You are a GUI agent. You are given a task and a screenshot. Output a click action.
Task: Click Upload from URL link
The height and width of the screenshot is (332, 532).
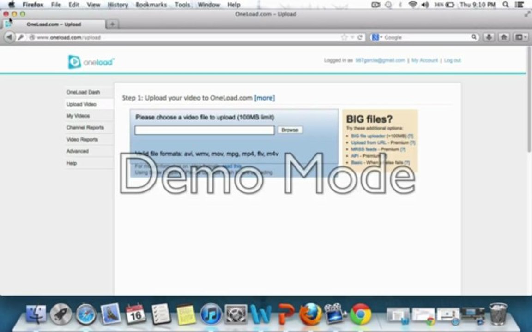[x=369, y=142]
